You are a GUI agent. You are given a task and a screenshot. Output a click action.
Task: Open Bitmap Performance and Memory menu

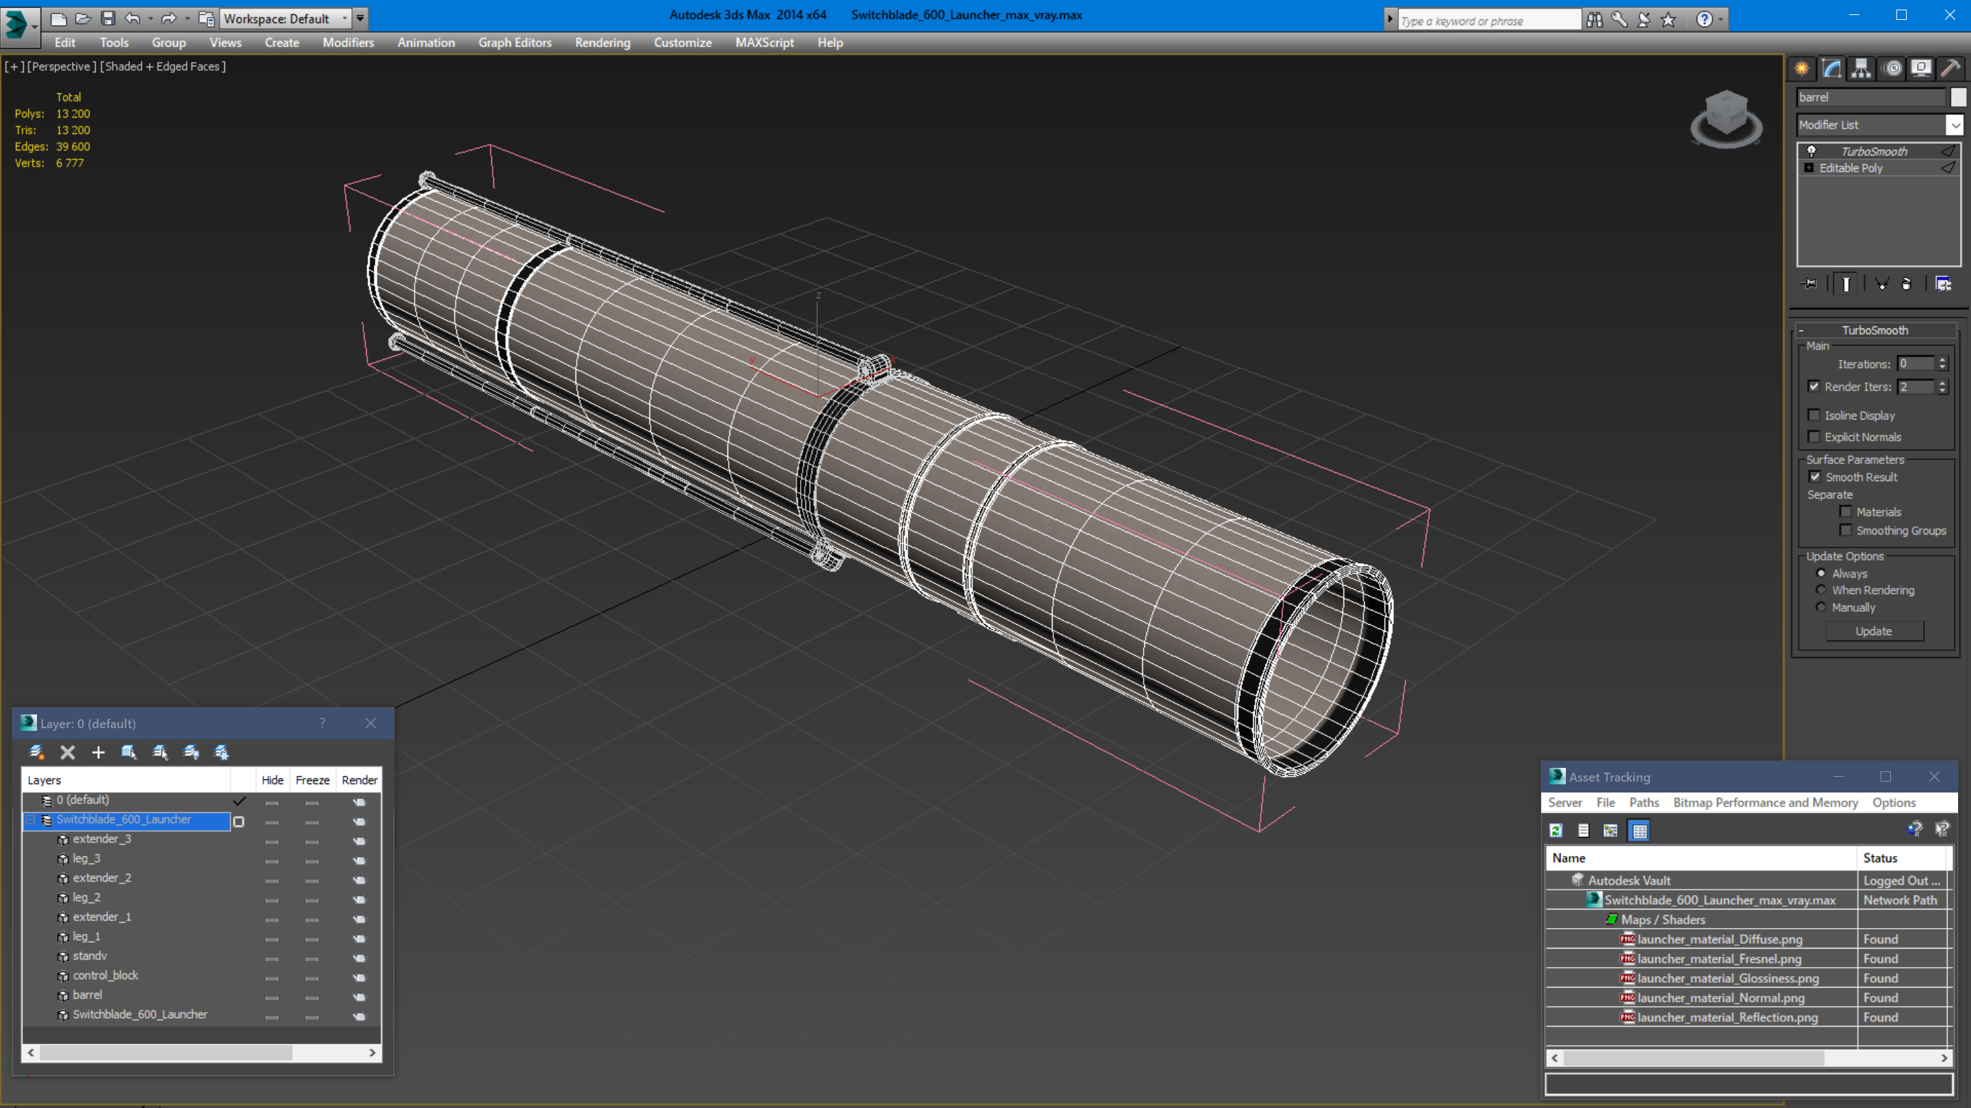point(1765,802)
